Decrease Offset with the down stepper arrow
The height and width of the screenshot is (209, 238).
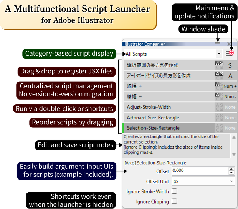[231, 173]
